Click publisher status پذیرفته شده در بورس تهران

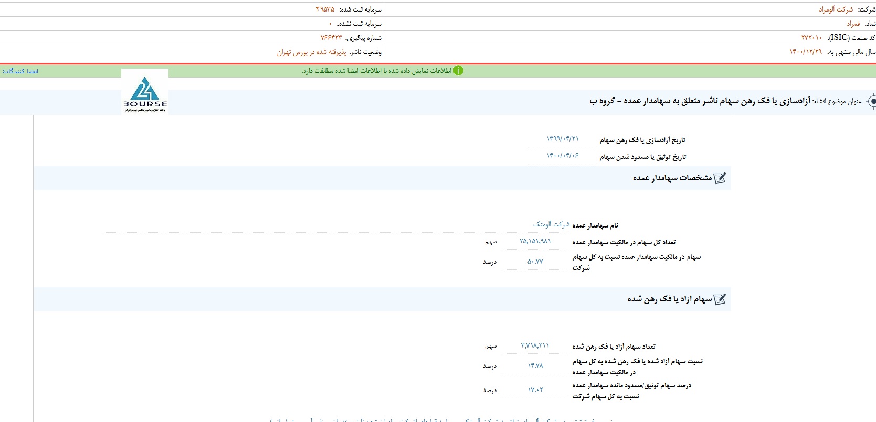tap(312, 52)
